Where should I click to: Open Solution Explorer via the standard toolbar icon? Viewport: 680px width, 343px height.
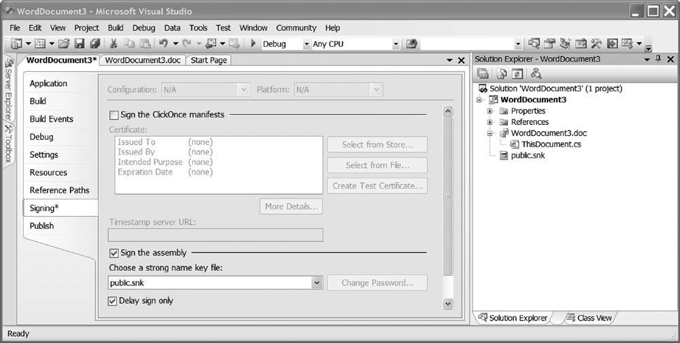534,43
